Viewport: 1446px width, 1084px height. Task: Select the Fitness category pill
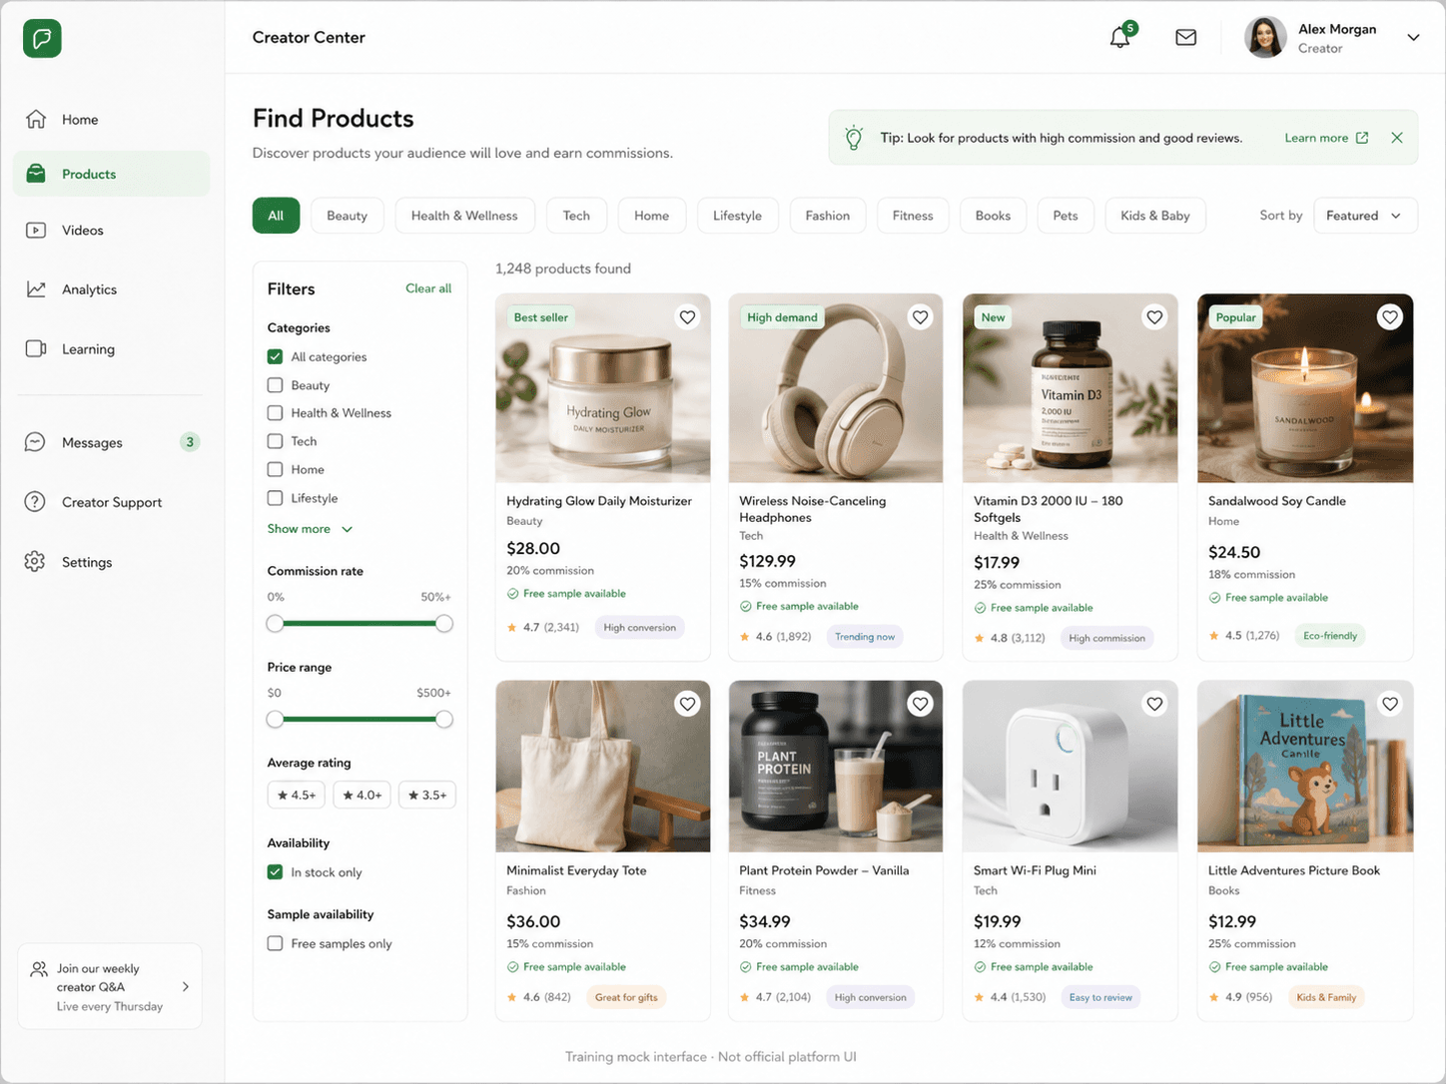click(x=913, y=216)
